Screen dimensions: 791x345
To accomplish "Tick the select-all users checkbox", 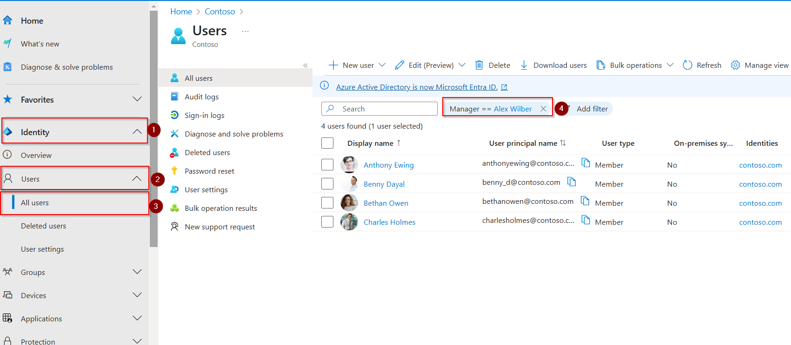I will coord(327,143).
